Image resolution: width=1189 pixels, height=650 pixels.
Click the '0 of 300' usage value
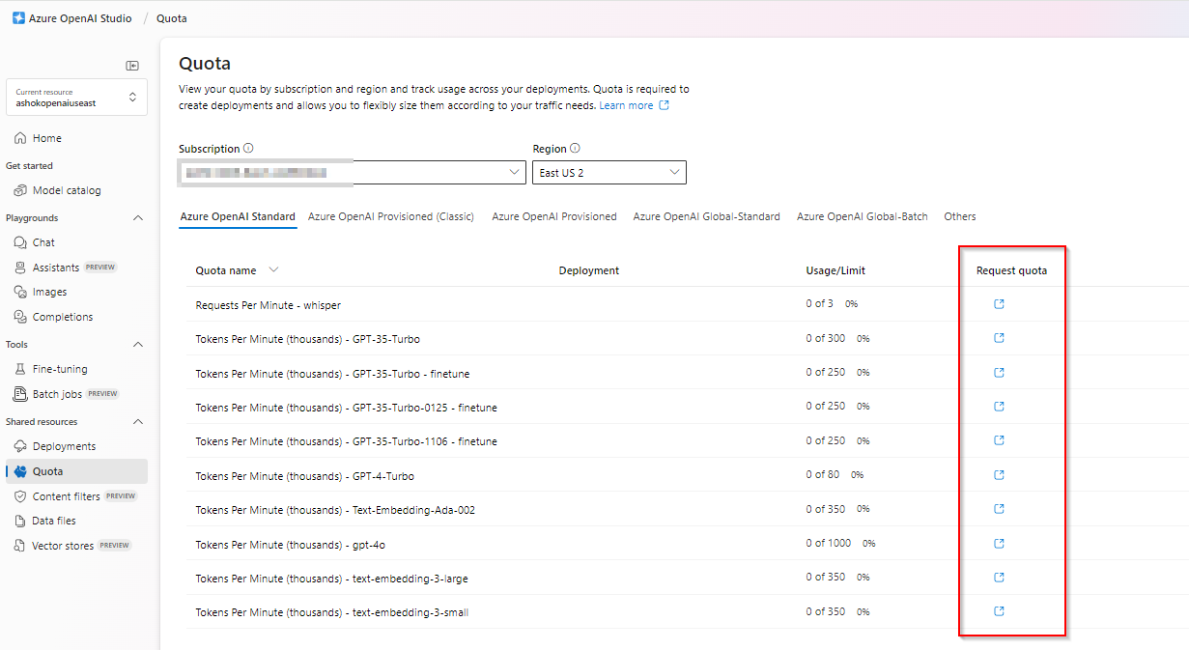pos(826,338)
